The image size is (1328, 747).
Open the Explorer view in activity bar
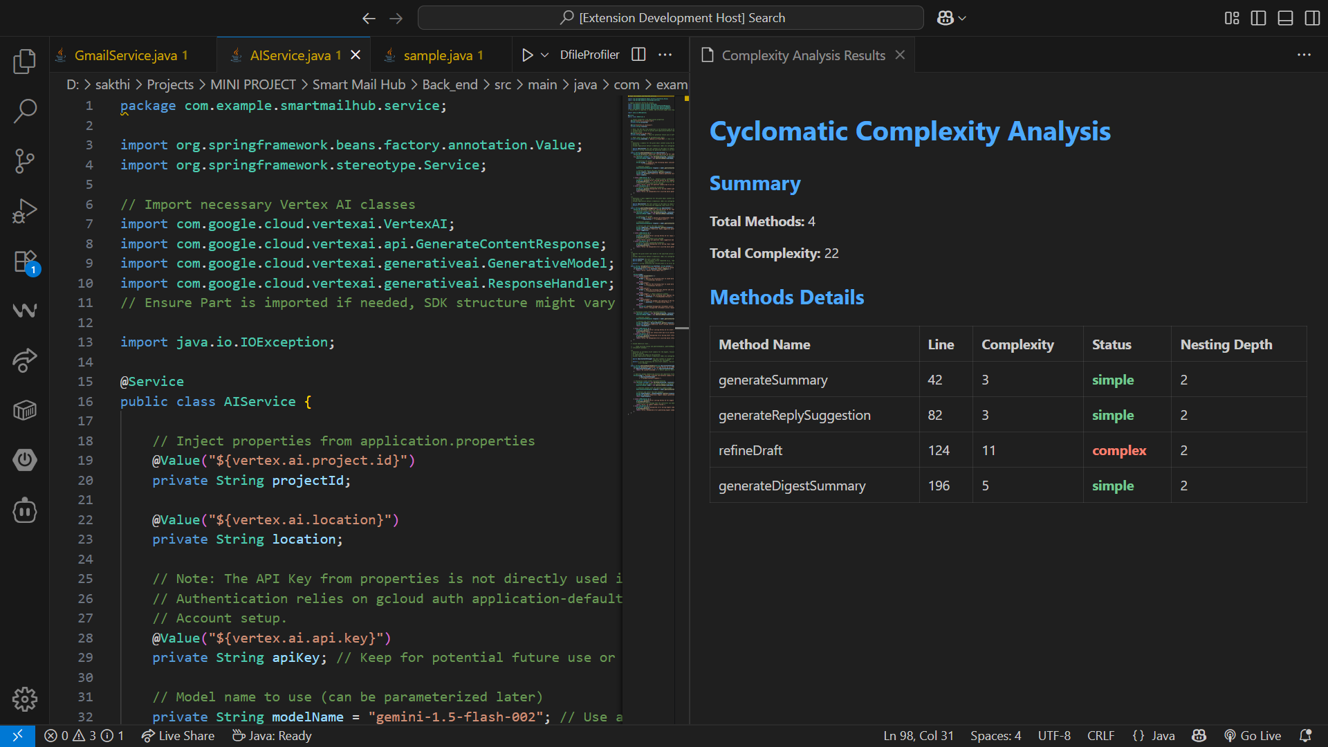pos(25,61)
